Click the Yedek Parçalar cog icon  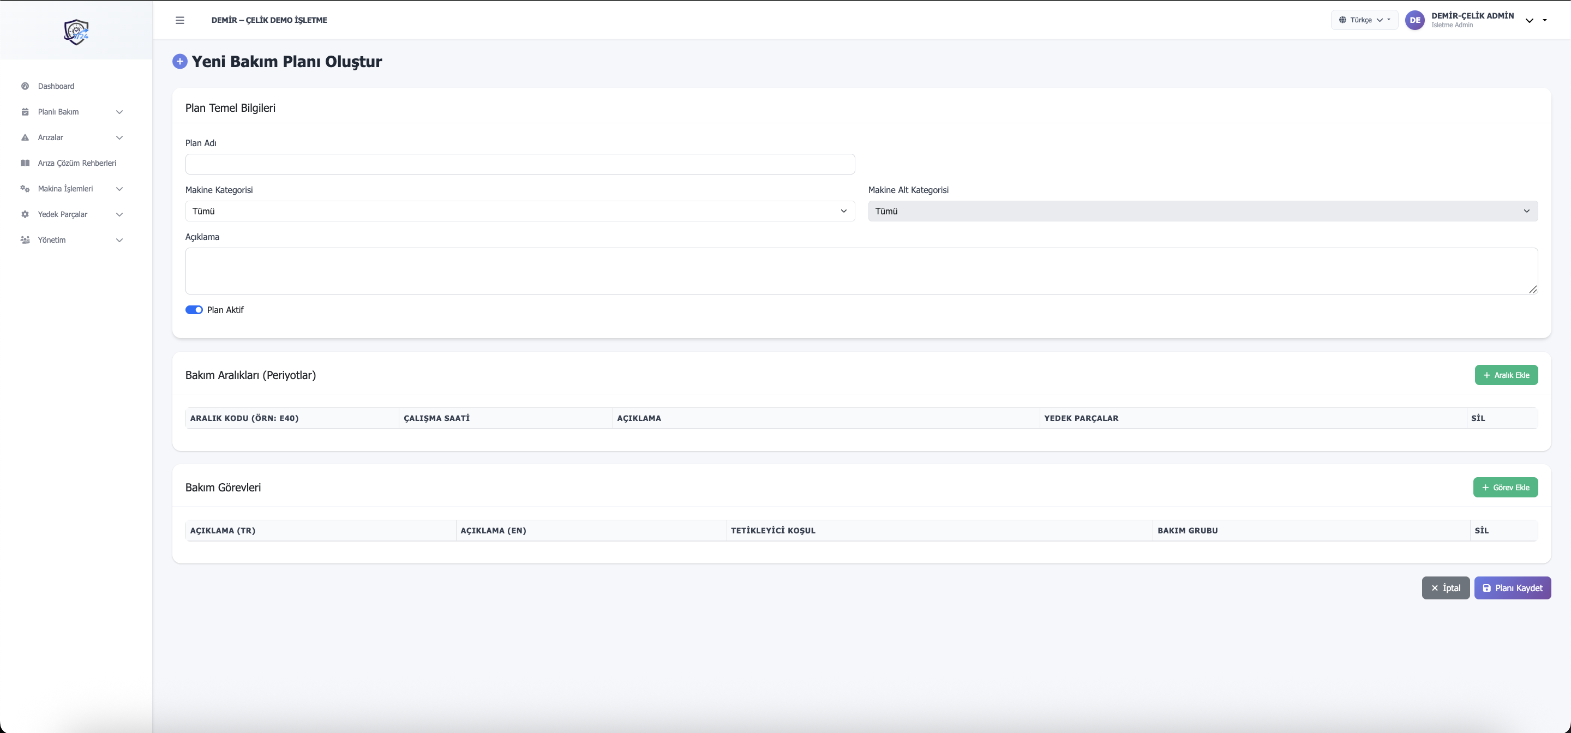click(25, 214)
